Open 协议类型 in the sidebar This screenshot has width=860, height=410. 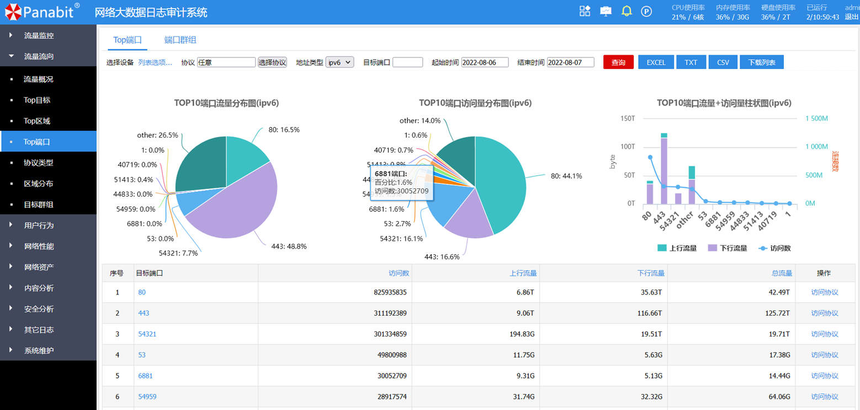click(x=48, y=163)
